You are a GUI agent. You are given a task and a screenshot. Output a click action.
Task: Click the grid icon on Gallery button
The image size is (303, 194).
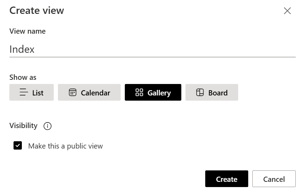[x=139, y=92]
